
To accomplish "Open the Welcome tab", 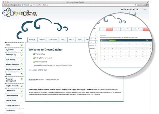I will (32, 39).
